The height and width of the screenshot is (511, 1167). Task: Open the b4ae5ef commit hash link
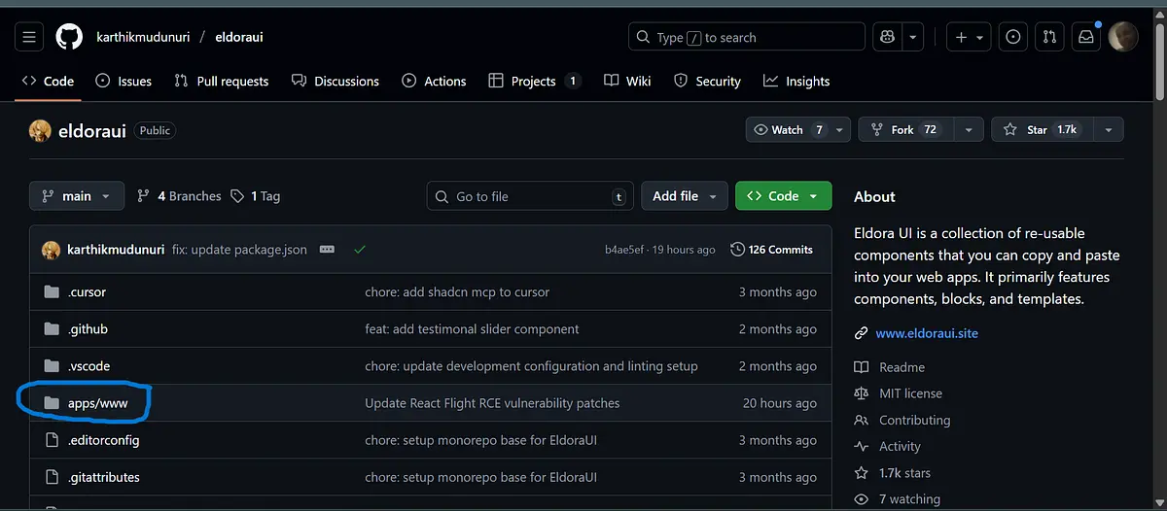coord(623,250)
